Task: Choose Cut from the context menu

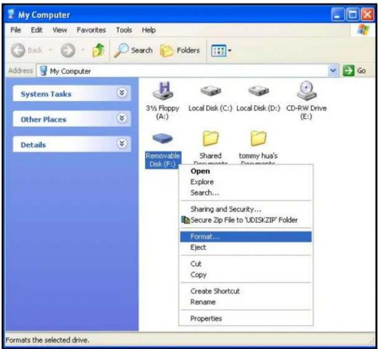Action: click(246, 264)
